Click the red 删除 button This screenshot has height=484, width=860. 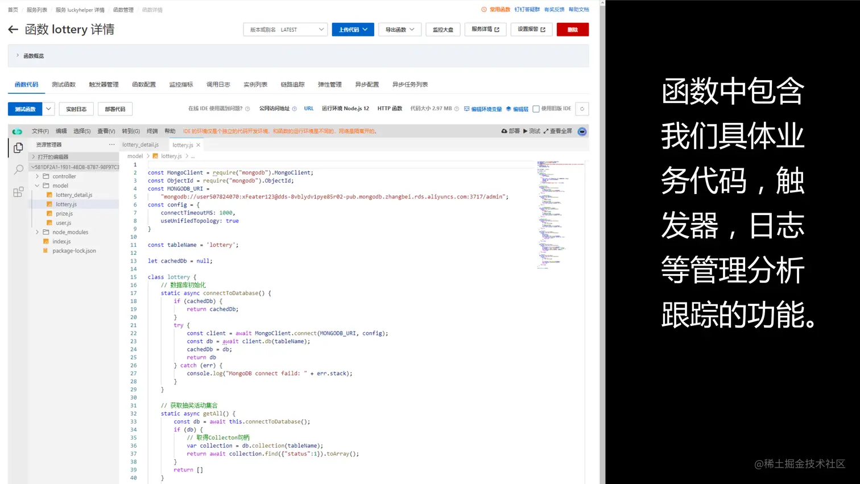click(572, 29)
